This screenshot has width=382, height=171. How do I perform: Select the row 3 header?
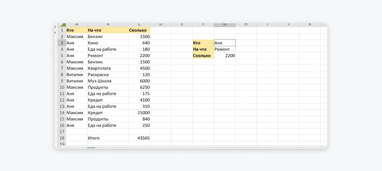pyautogui.click(x=62, y=43)
